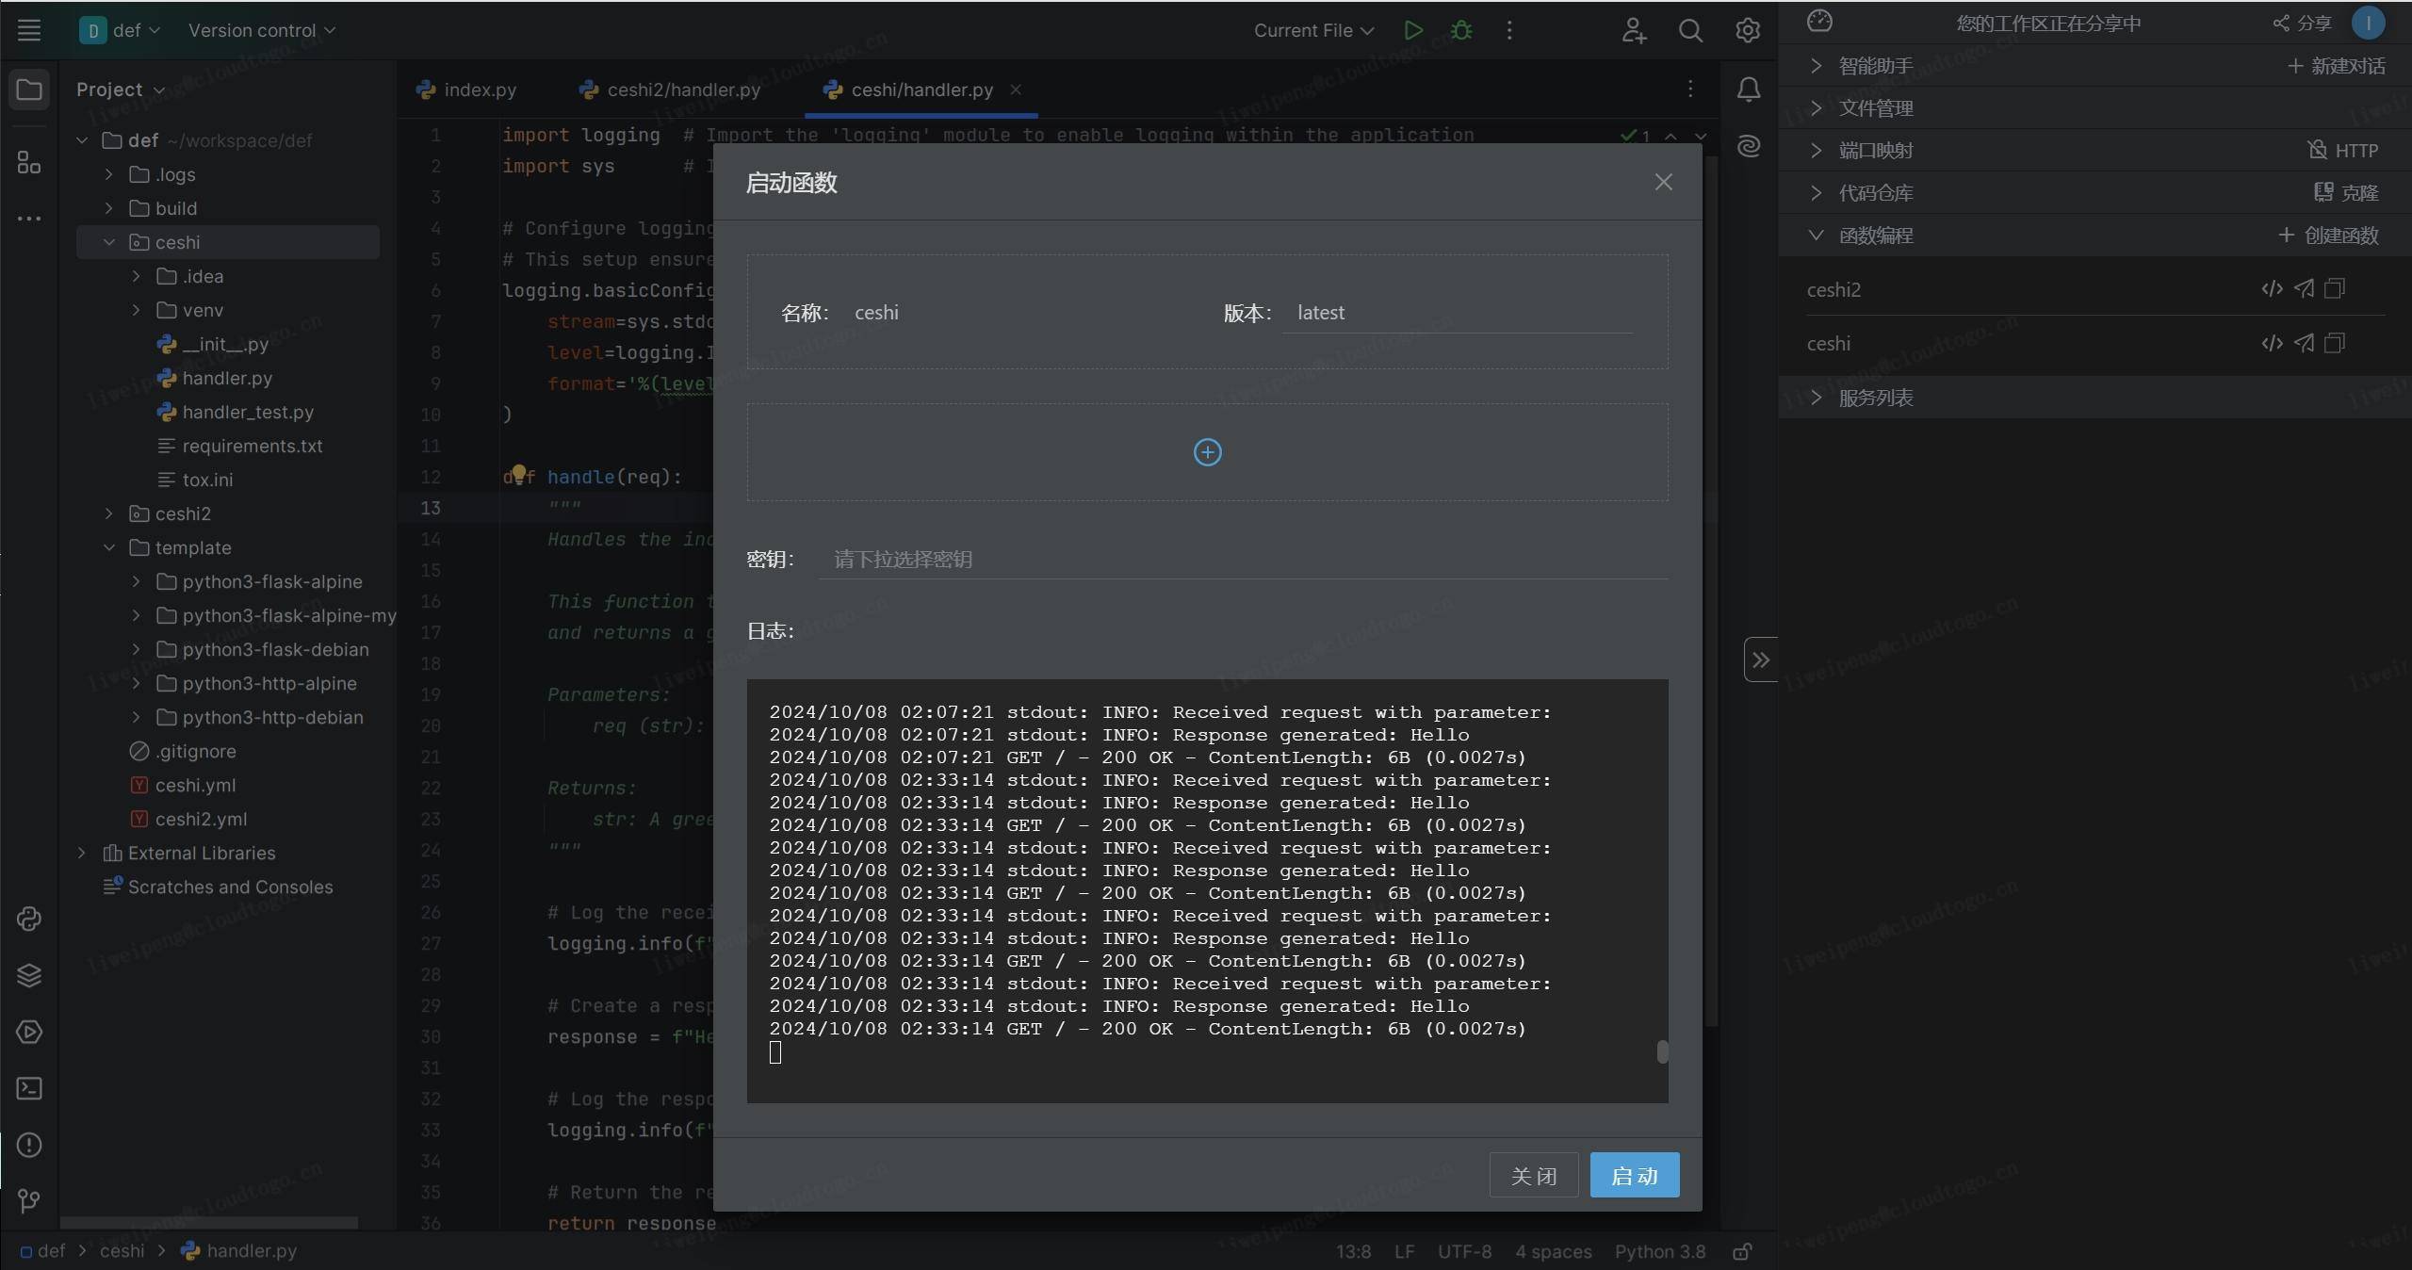Run the current file with the green play icon
The image size is (2412, 1270).
[1412, 30]
